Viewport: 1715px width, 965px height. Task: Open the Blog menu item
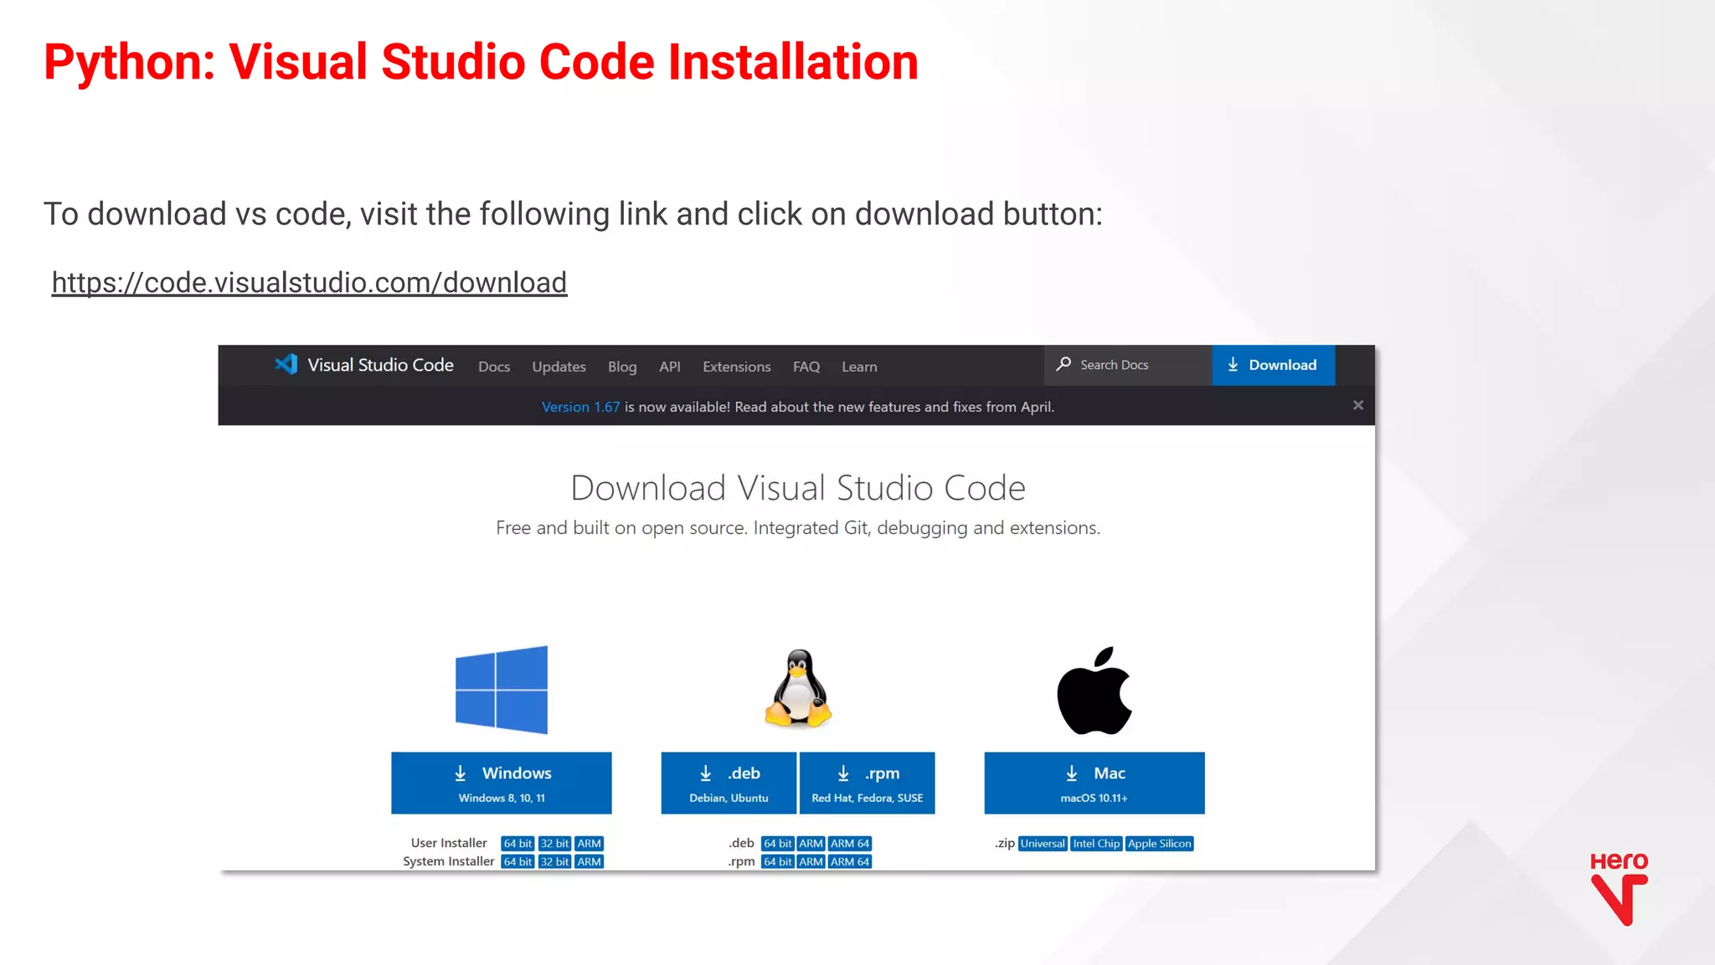tap(622, 367)
